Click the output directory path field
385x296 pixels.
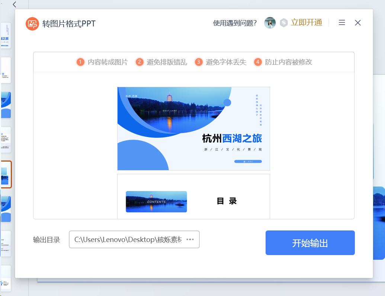(134, 239)
